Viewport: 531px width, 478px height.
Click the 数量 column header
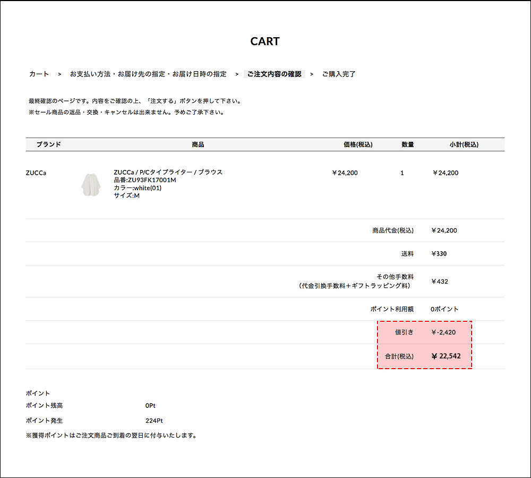coord(407,144)
